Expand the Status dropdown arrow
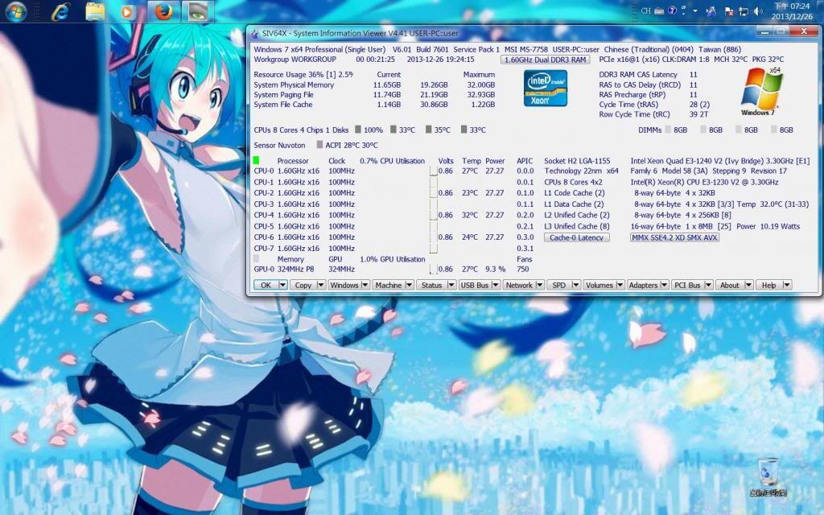 coord(451,285)
